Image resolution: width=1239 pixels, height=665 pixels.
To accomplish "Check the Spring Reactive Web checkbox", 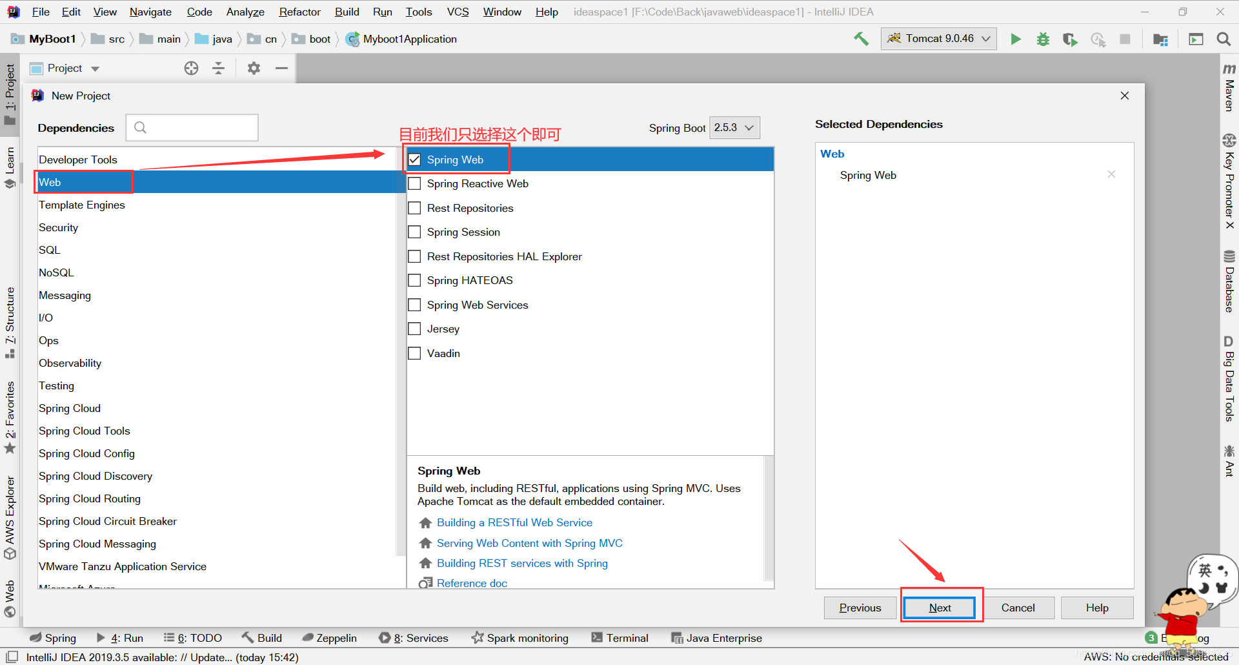I will point(414,183).
